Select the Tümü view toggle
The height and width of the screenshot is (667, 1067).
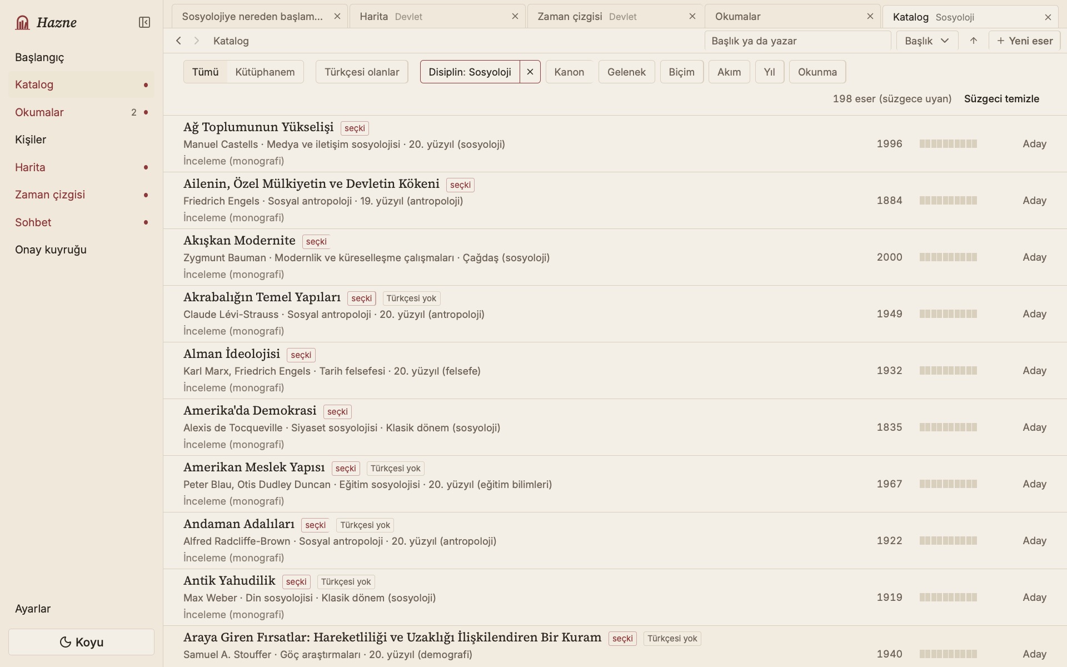point(205,72)
